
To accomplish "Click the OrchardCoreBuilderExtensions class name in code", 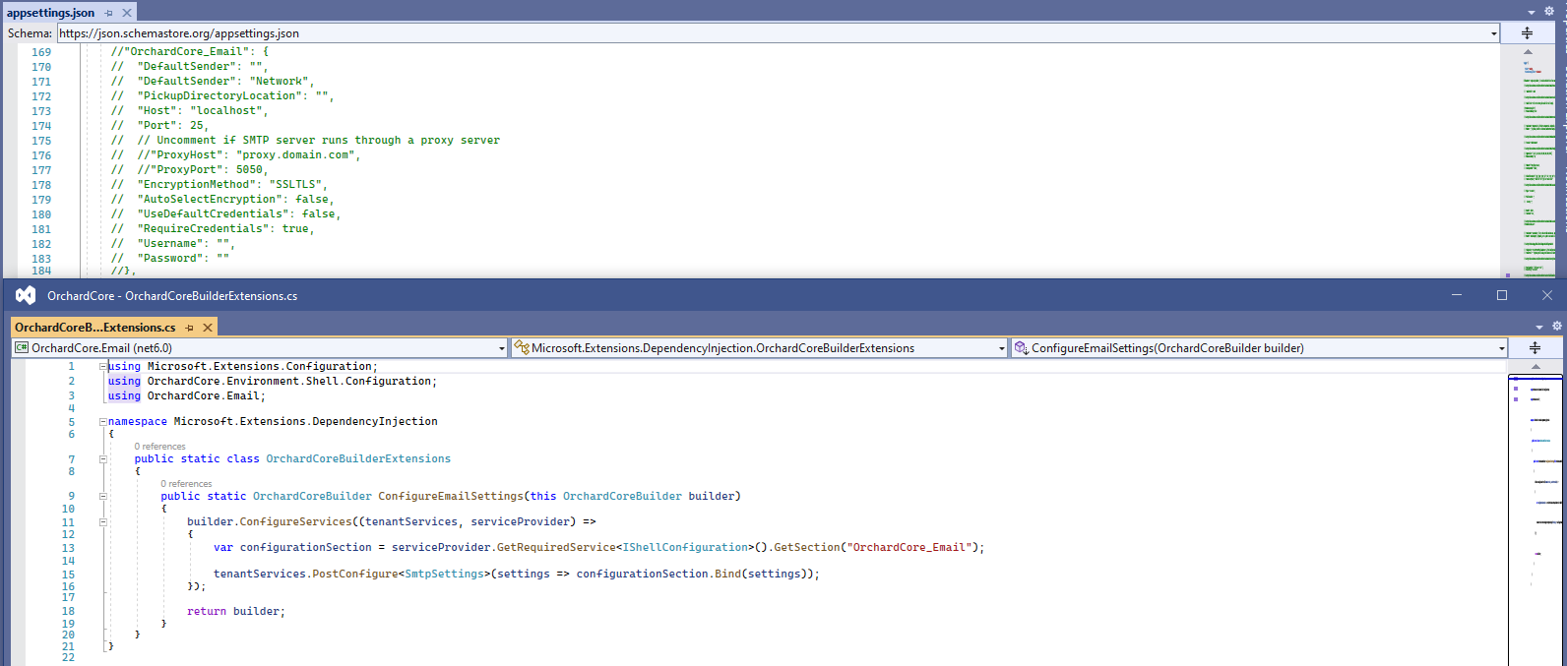I will click(358, 458).
